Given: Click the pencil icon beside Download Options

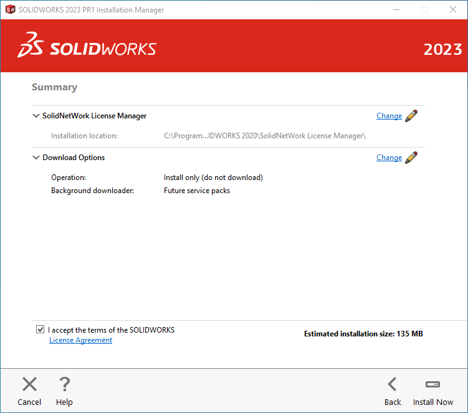Looking at the screenshot, I should [411, 158].
